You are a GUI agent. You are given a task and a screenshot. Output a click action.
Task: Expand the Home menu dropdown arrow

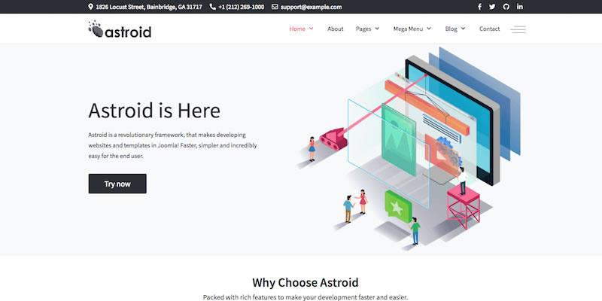point(312,29)
